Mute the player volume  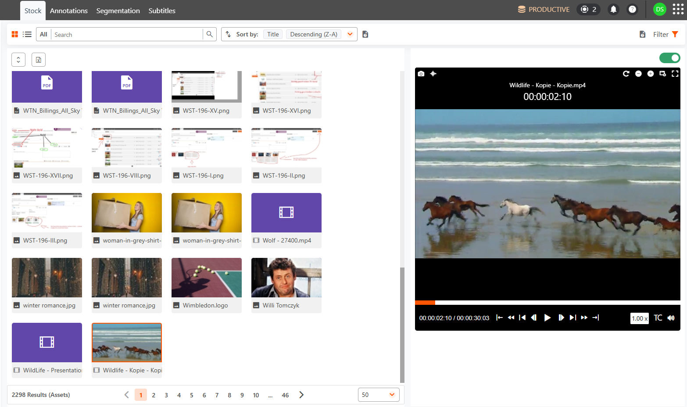pyautogui.click(x=671, y=318)
